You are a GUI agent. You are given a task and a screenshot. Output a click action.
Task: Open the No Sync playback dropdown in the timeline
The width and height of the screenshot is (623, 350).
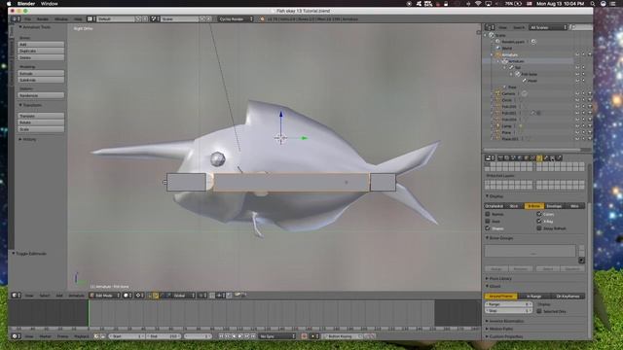coord(277,336)
